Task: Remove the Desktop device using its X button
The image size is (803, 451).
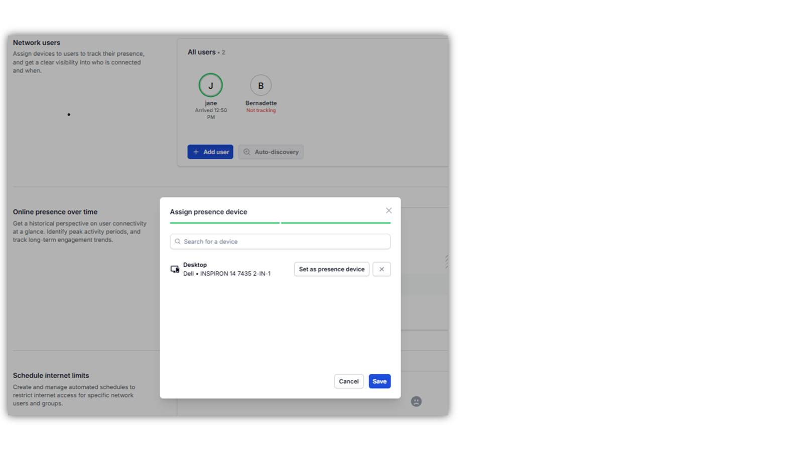Action: click(381, 269)
